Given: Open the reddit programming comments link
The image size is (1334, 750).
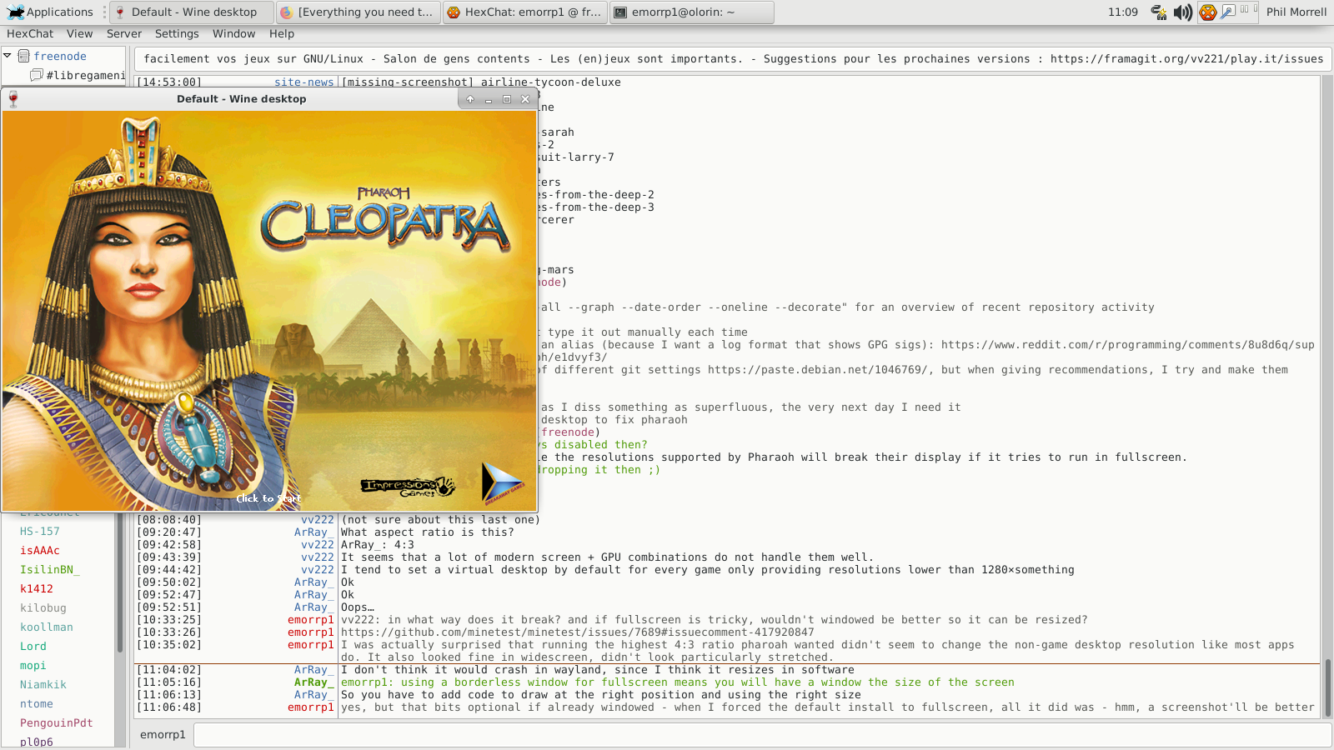Looking at the screenshot, I should (x=1128, y=345).
